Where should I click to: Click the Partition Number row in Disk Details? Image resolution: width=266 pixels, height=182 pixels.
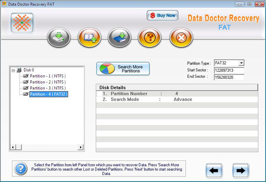(177, 94)
